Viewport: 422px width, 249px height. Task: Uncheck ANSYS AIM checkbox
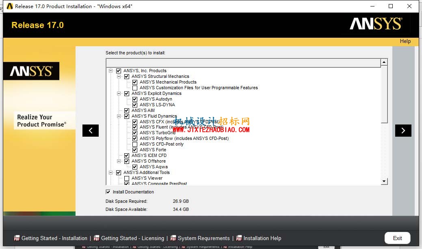click(x=127, y=110)
